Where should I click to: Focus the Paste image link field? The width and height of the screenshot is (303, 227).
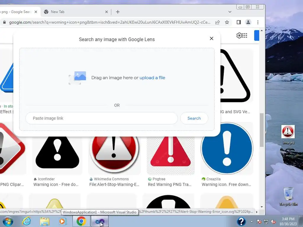click(101, 118)
